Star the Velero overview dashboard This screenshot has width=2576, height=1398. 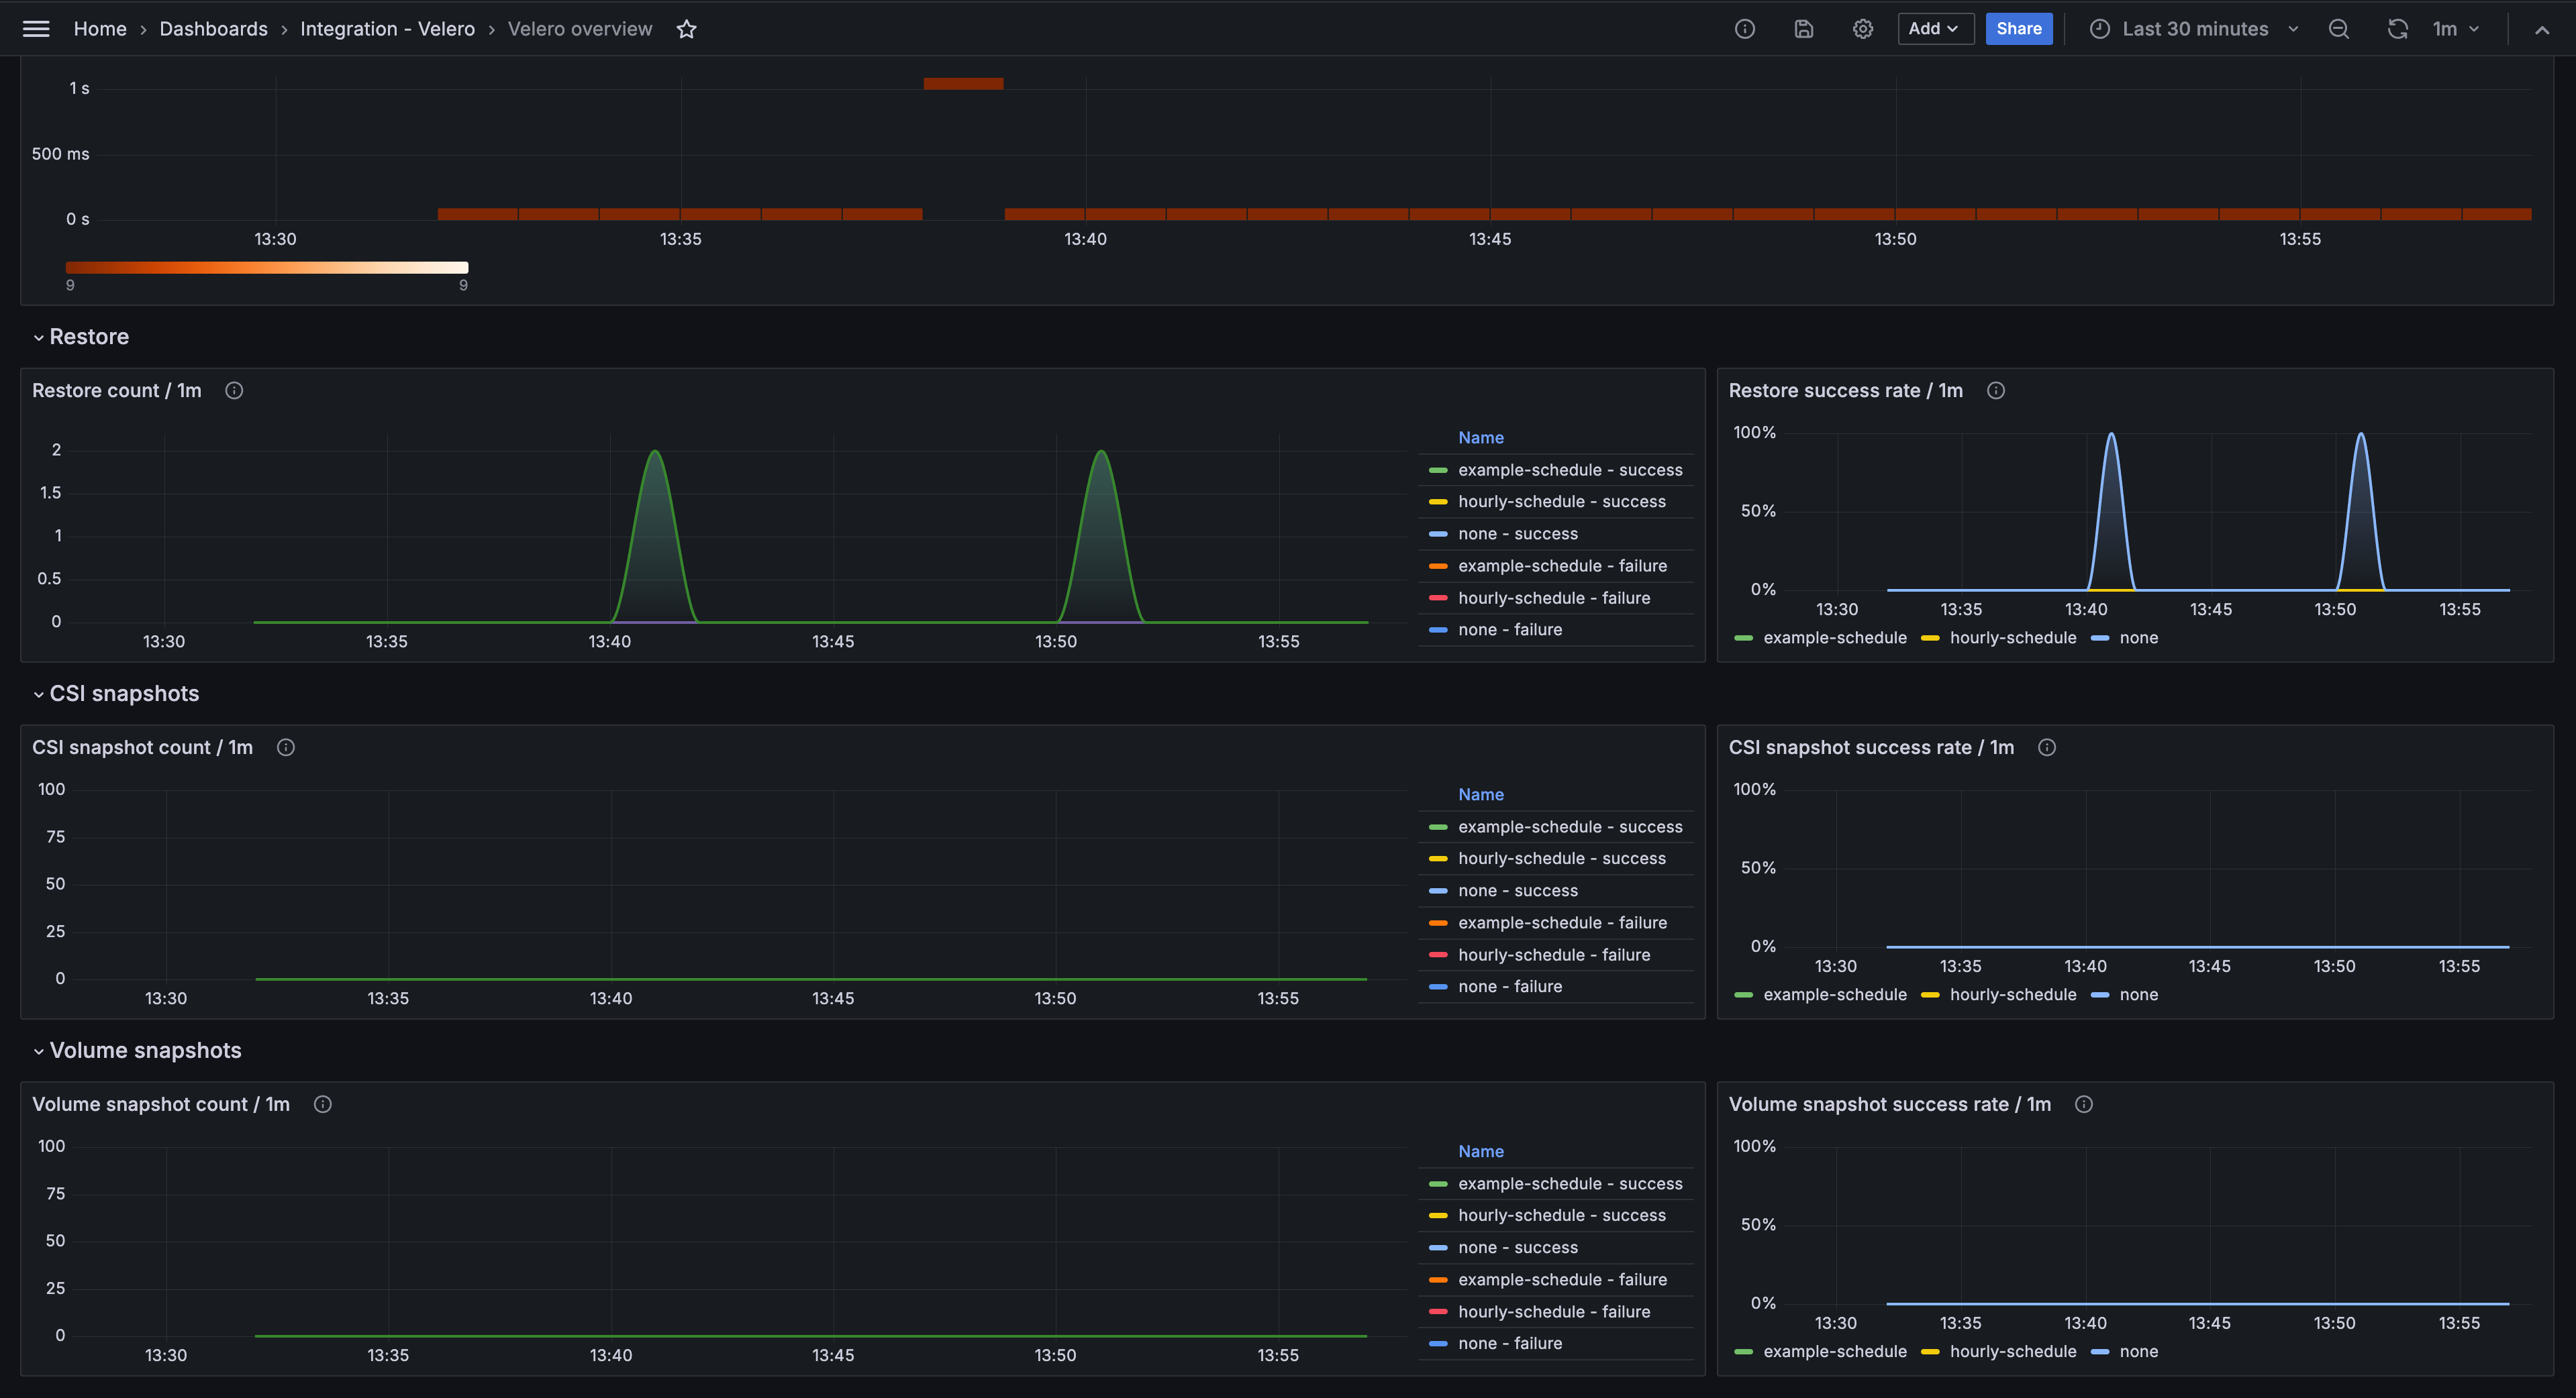point(687,28)
